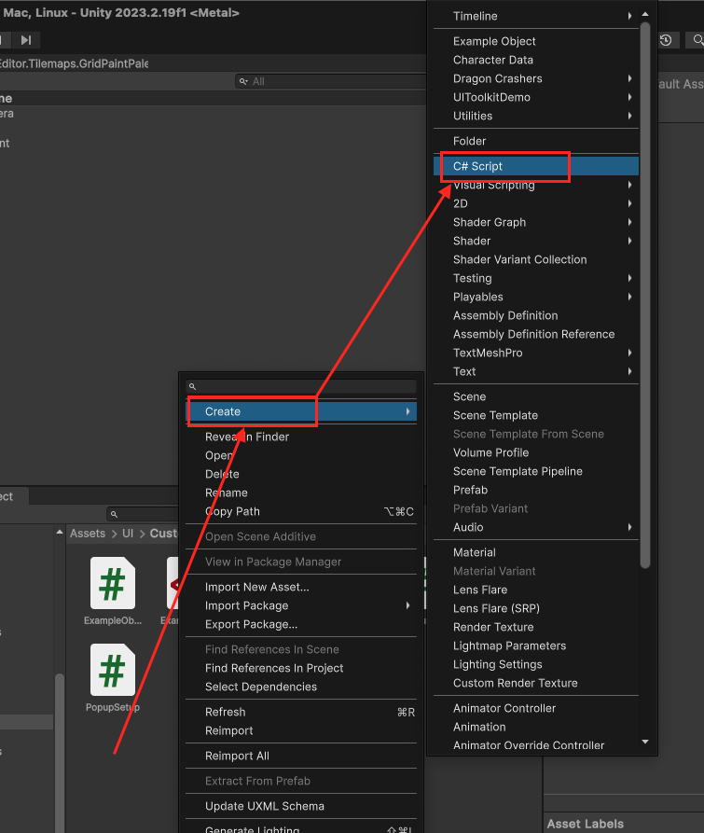Image resolution: width=704 pixels, height=833 pixels.
Task: Click the magnifier icon in the context menu search
Action: pos(192,386)
